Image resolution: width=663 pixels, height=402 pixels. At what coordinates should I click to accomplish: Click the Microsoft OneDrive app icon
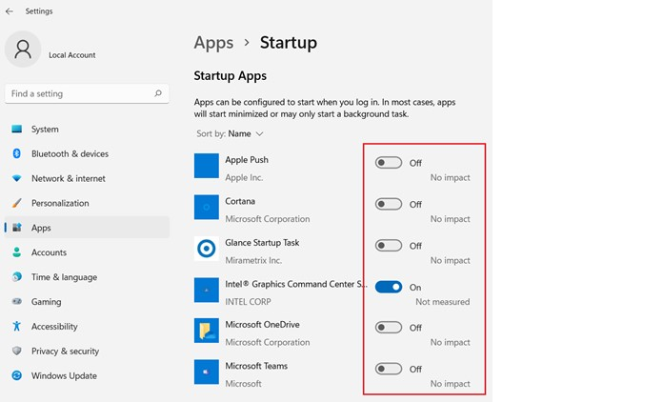tap(207, 331)
